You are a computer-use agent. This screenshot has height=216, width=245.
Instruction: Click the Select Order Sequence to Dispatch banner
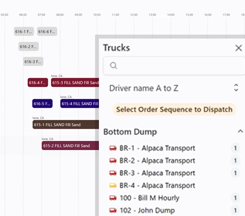tap(174, 109)
